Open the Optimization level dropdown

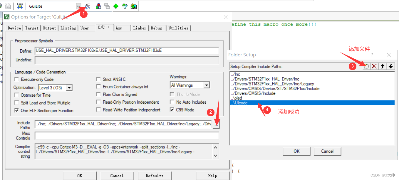[x=69, y=88]
